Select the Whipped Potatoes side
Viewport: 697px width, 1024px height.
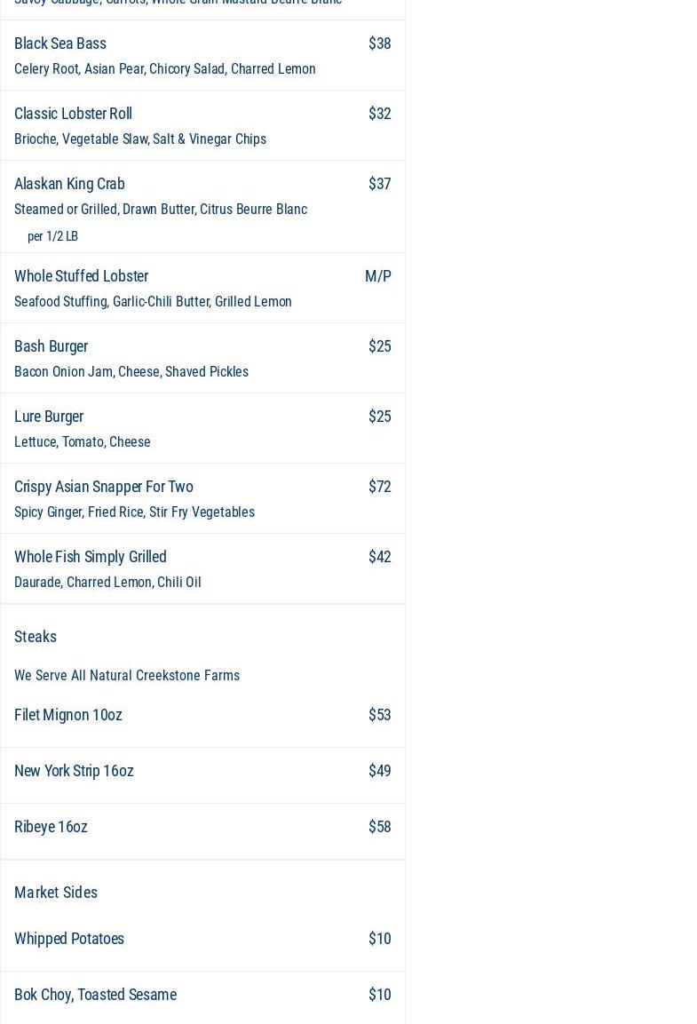point(69,939)
